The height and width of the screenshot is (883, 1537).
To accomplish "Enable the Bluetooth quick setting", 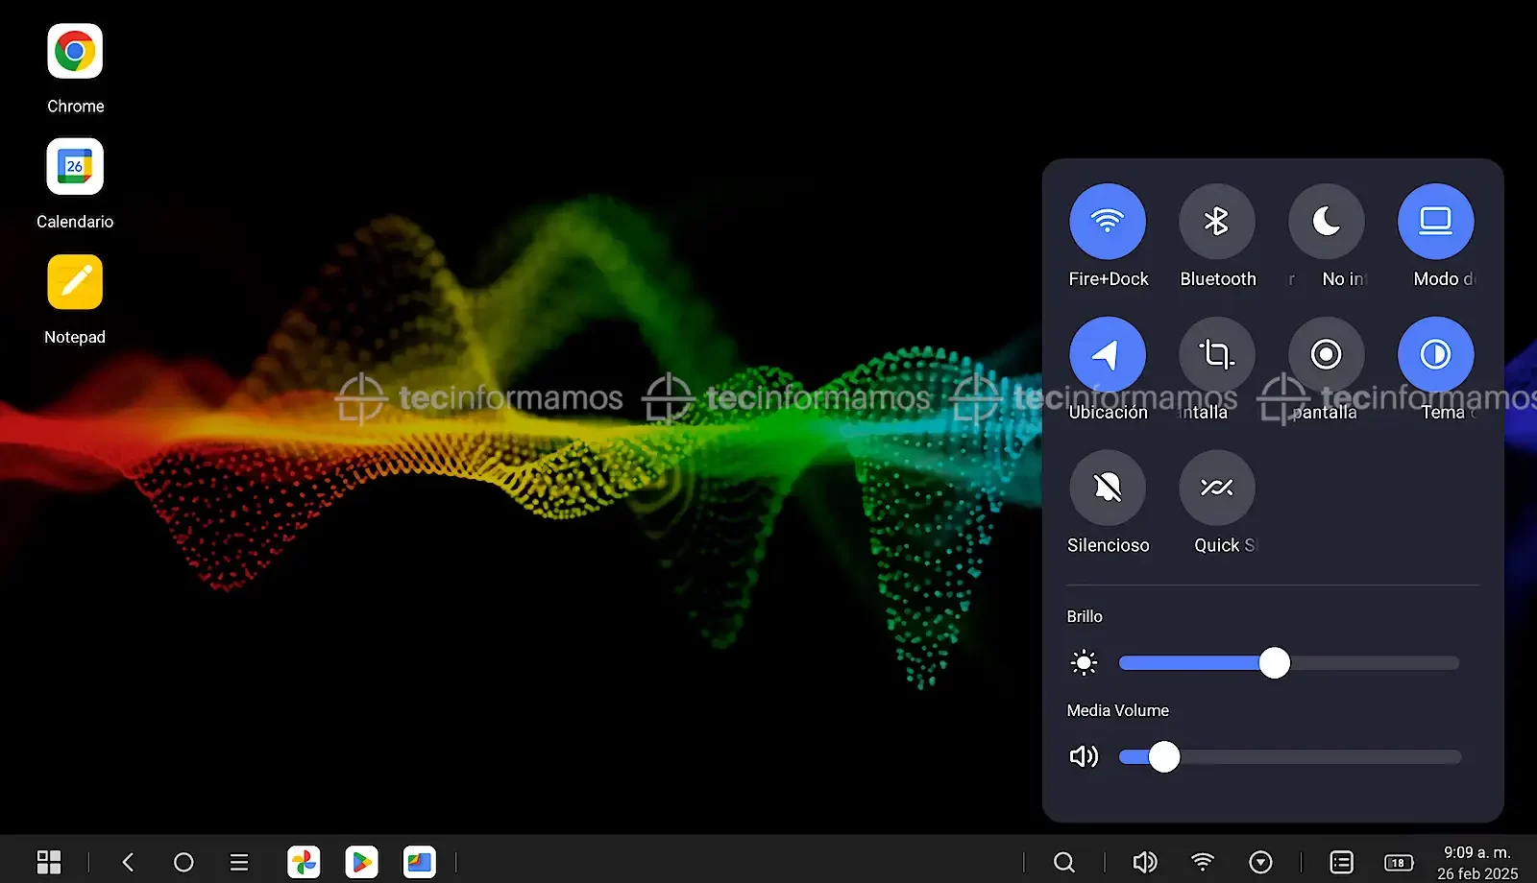I will click(x=1216, y=222).
